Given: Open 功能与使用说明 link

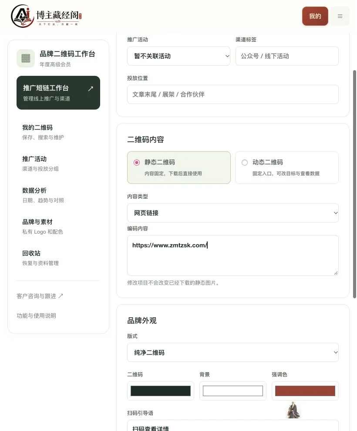Looking at the screenshot, I should coord(36,316).
